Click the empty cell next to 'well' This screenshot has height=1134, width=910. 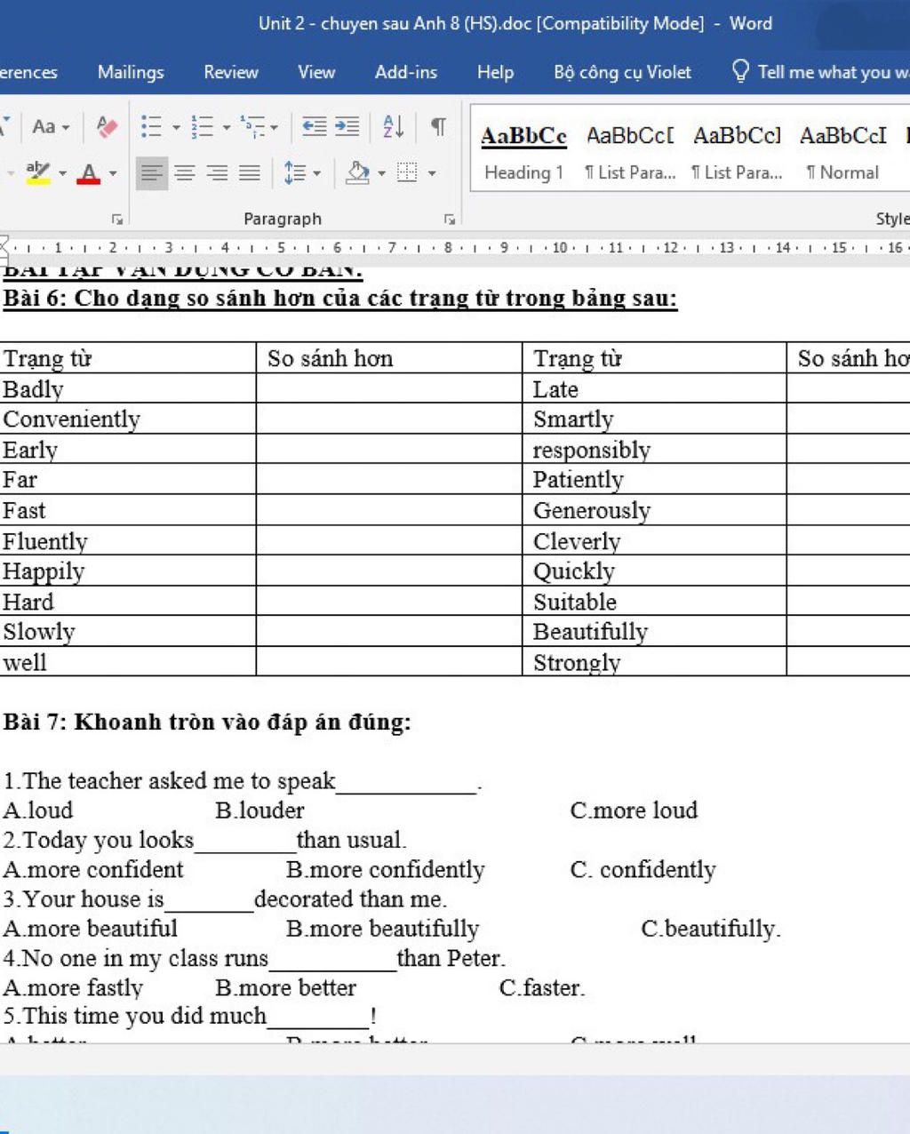[x=388, y=661]
